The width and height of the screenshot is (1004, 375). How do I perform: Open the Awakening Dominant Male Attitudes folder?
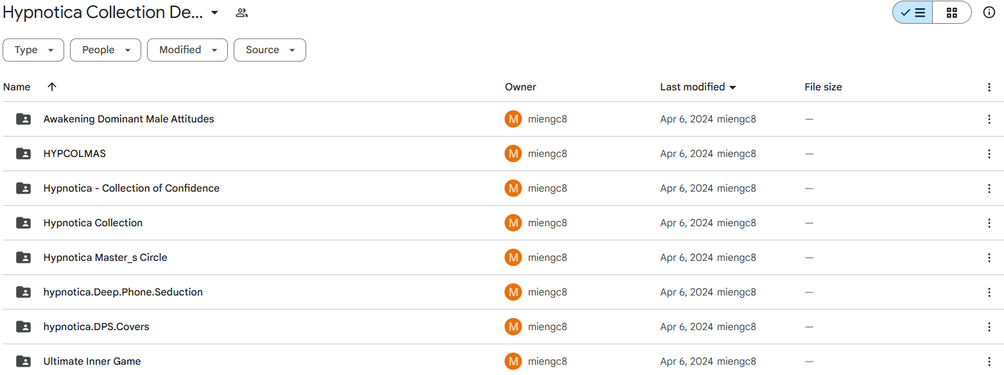click(x=128, y=119)
